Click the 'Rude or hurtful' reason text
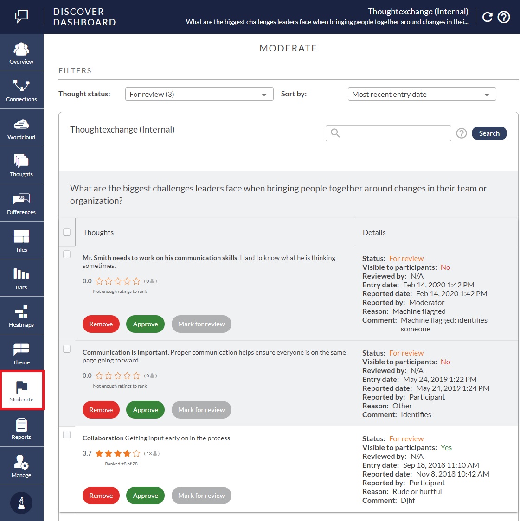Image resolution: width=520 pixels, height=521 pixels. [x=417, y=492]
